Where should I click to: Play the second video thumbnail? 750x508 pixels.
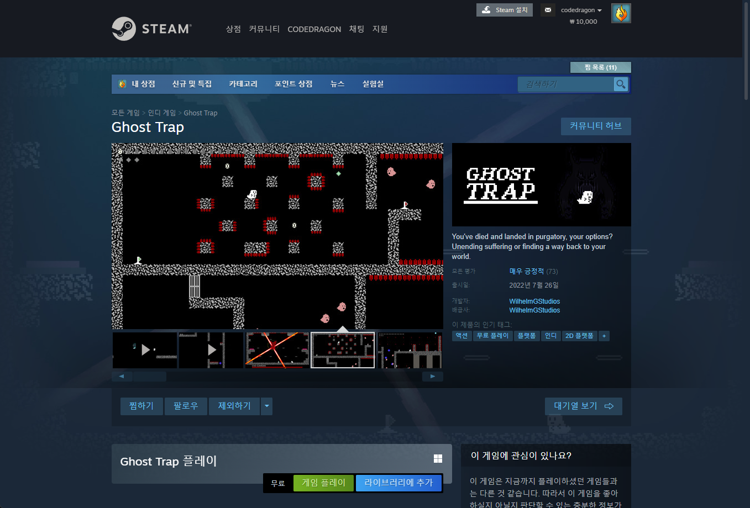click(211, 350)
